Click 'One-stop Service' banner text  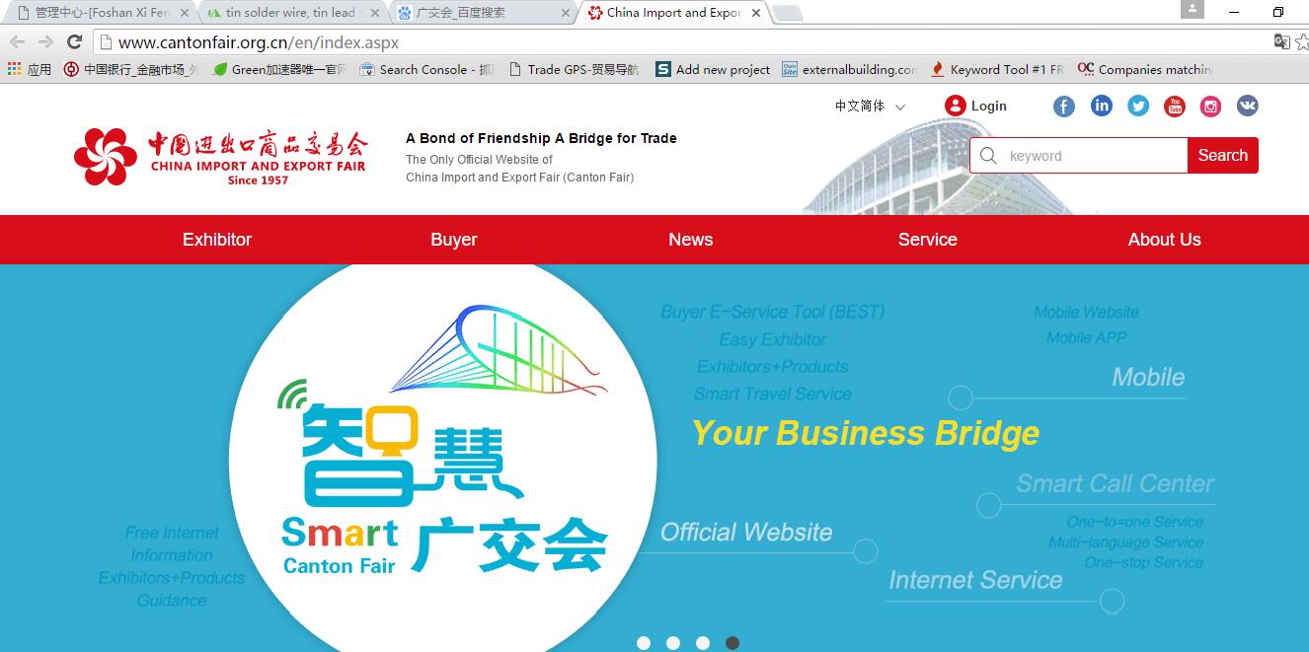tap(1144, 562)
